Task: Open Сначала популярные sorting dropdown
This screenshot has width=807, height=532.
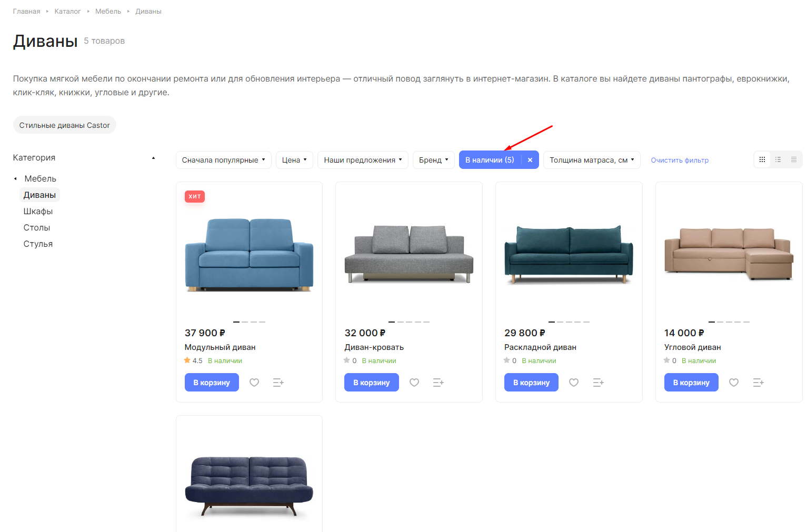Action: click(x=224, y=160)
